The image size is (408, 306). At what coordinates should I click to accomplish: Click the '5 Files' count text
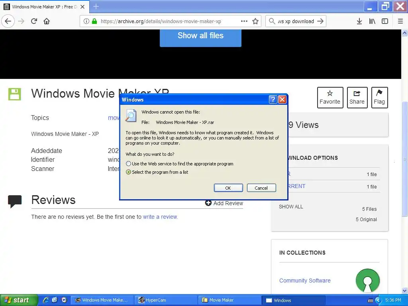pyautogui.click(x=369, y=209)
